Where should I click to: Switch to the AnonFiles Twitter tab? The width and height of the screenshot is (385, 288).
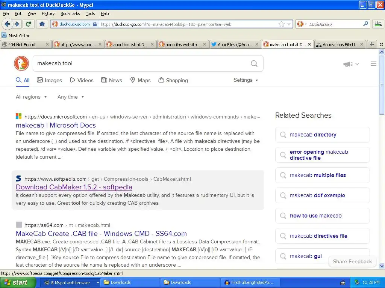(235, 45)
